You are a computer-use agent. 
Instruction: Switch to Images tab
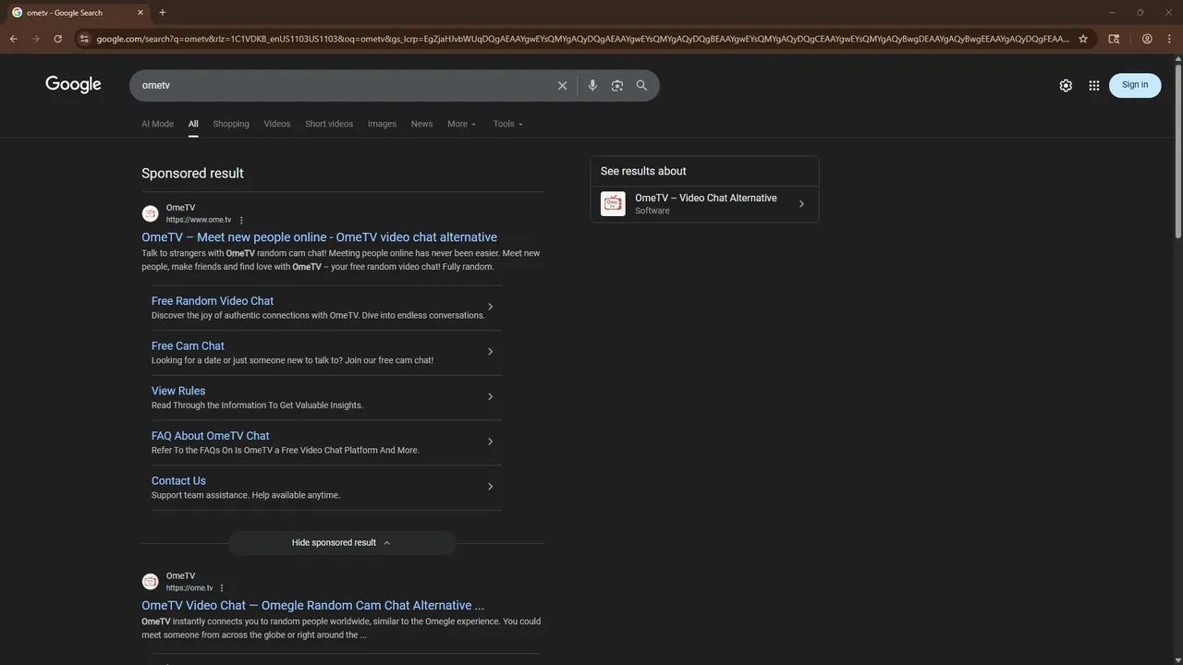coord(382,124)
